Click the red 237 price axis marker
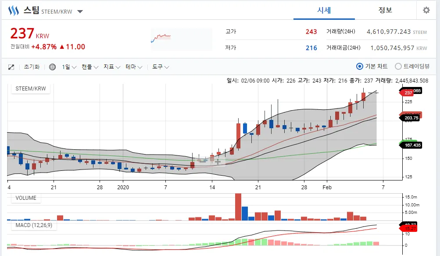 [407, 93]
